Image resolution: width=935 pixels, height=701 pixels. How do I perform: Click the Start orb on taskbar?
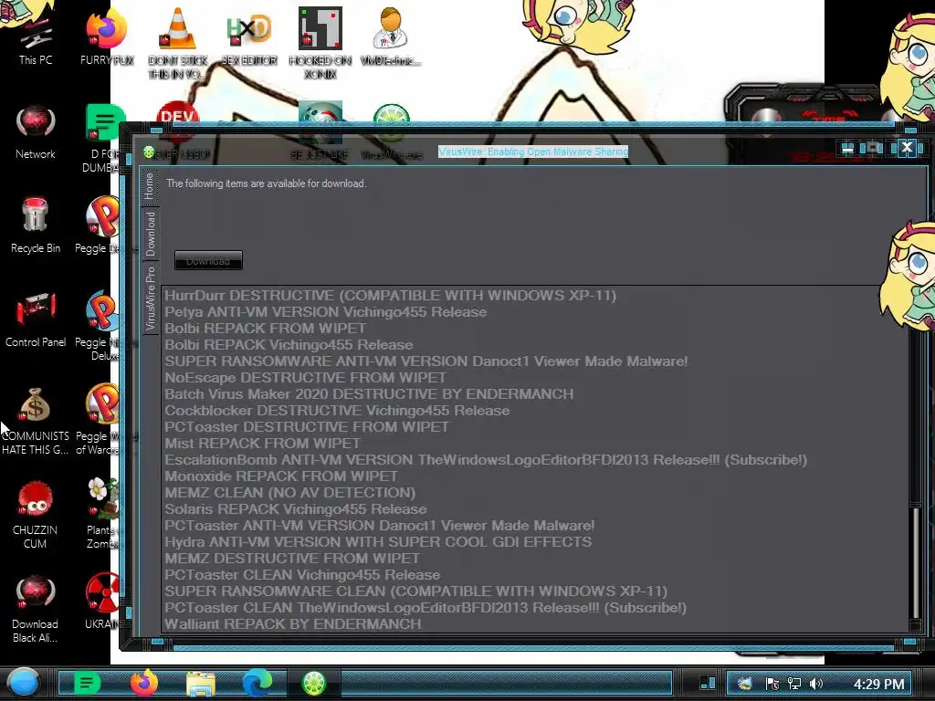24,683
